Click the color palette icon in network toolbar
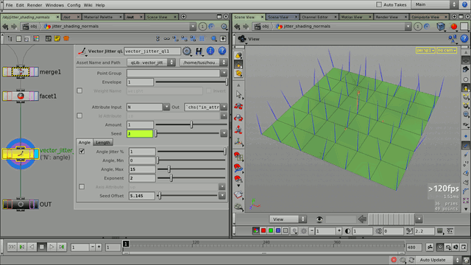Image resolution: width=471 pixels, height=265 pixels. 36,38
